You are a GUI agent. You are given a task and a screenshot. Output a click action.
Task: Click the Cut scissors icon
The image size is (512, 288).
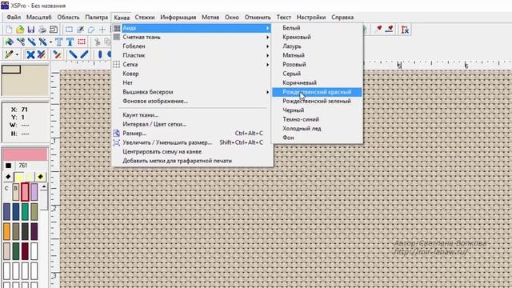tap(98, 42)
